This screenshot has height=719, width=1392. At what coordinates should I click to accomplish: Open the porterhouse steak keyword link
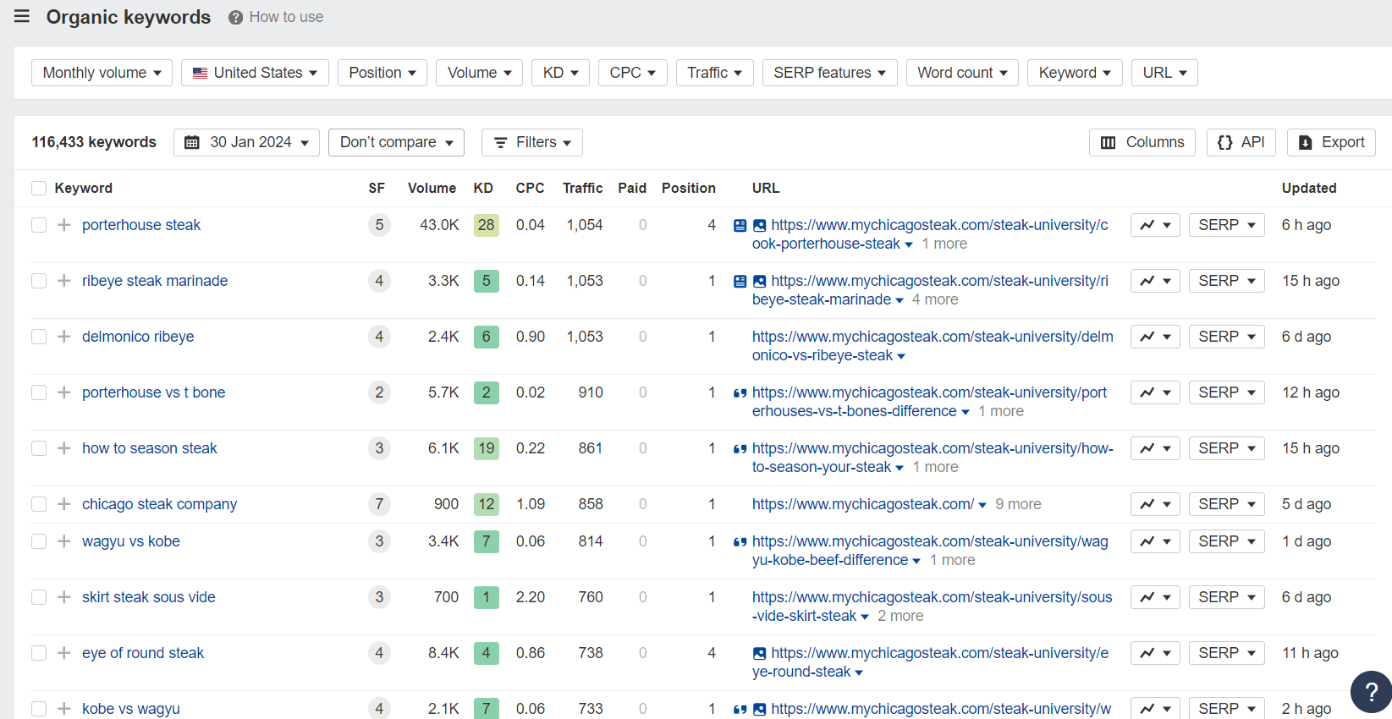(141, 225)
